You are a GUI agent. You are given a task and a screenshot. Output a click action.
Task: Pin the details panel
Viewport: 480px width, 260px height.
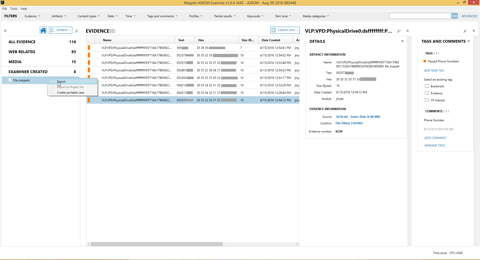[x=399, y=31]
